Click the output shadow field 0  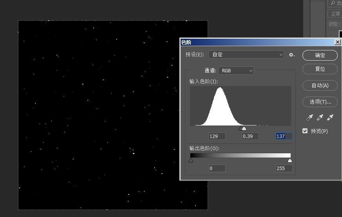217,168
